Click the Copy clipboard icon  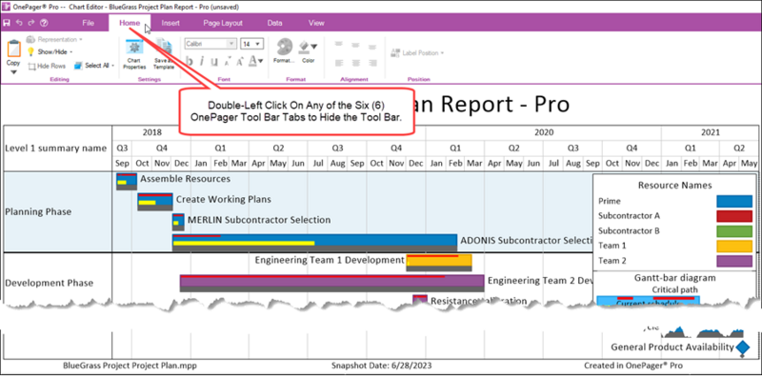[13, 49]
